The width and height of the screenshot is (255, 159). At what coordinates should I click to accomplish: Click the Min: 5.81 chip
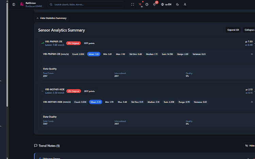107,54
